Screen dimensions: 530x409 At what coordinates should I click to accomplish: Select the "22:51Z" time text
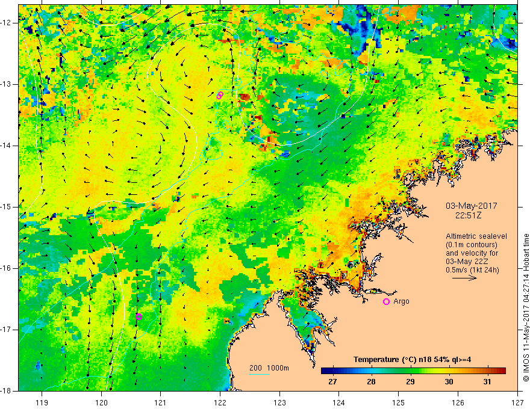[x=468, y=215]
